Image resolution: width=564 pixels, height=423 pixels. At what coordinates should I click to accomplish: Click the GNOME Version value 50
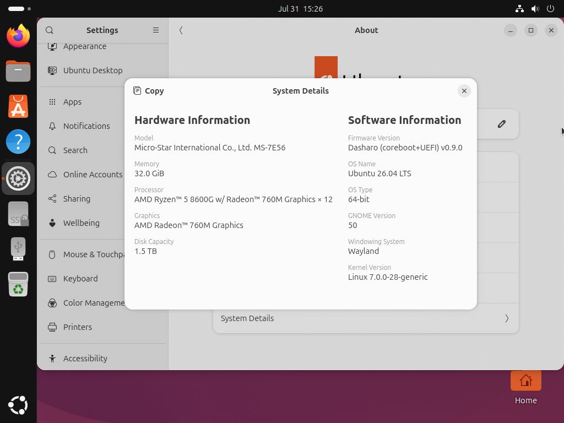[352, 225]
